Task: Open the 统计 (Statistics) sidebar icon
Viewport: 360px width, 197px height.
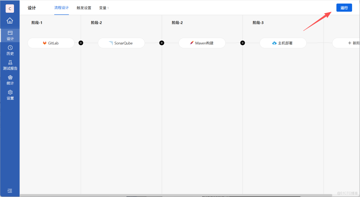Action: pos(10,80)
